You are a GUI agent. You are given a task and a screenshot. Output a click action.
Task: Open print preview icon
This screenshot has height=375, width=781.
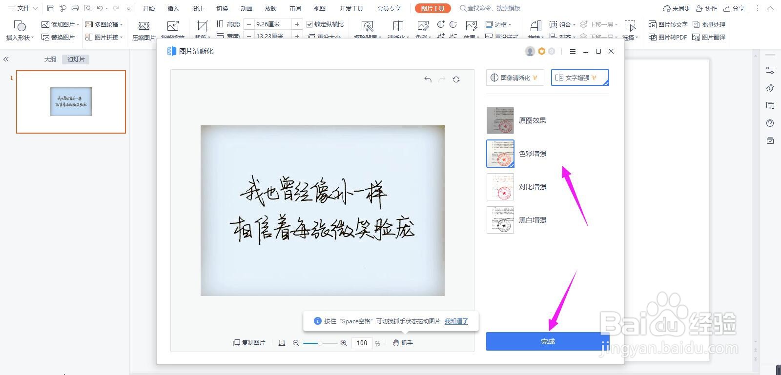tap(87, 8)
